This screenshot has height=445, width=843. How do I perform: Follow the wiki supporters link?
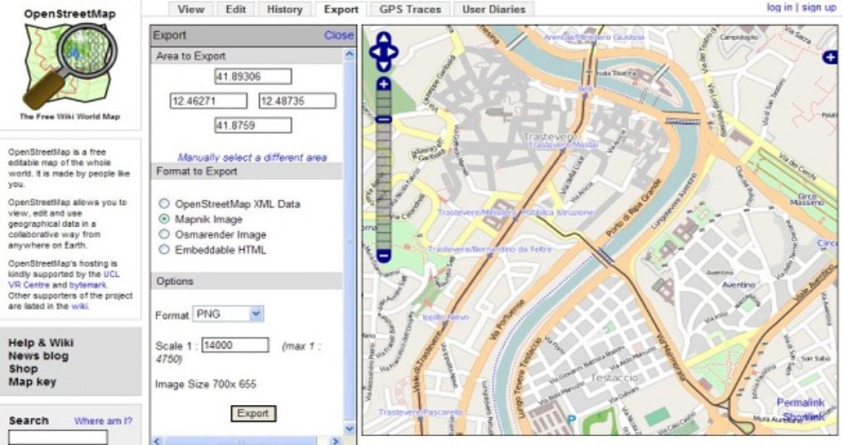pos(79,306)
